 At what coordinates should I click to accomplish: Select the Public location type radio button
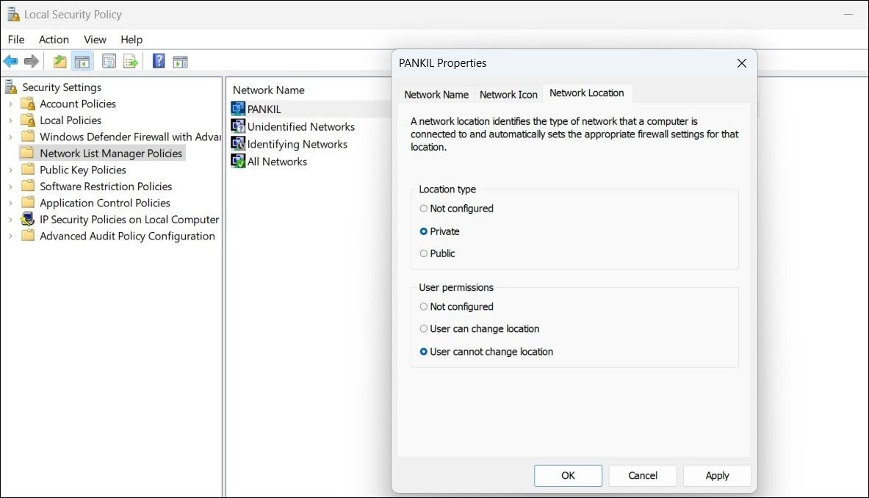424,253
